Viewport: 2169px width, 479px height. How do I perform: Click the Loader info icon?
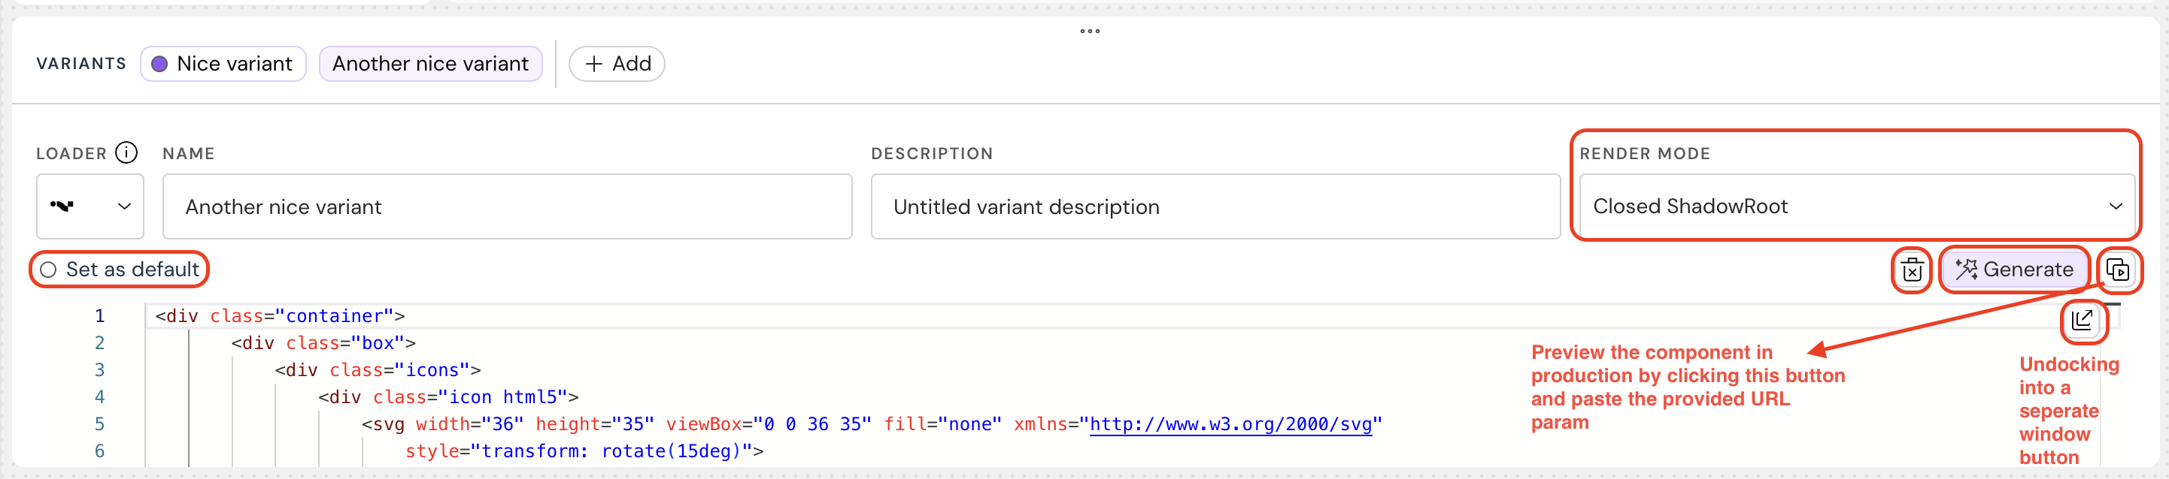(126, 153)
